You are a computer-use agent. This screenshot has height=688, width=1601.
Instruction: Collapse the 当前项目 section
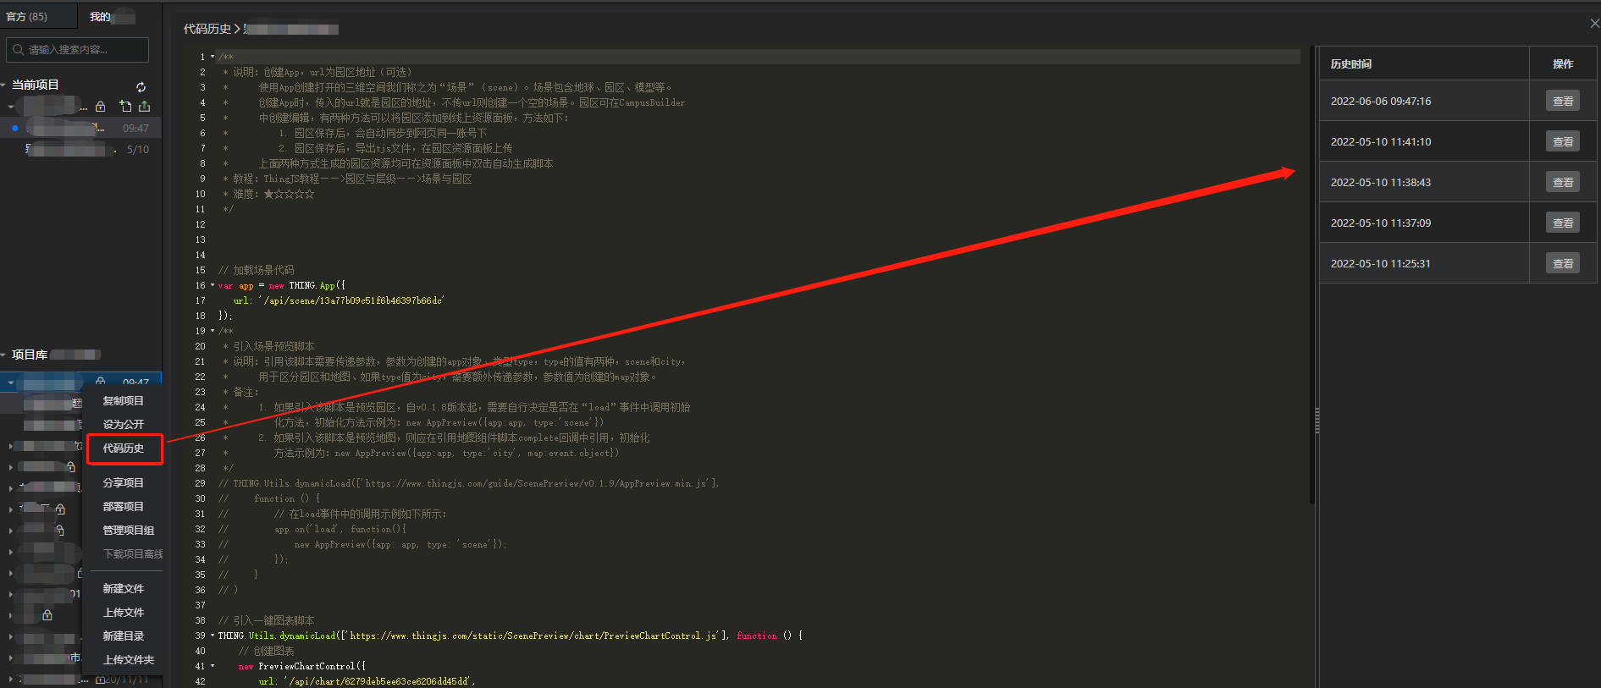(4, 85)
